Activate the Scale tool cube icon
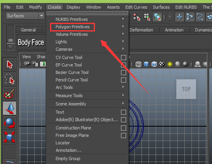This screenshot has height=164, width=212. [9, 137]
